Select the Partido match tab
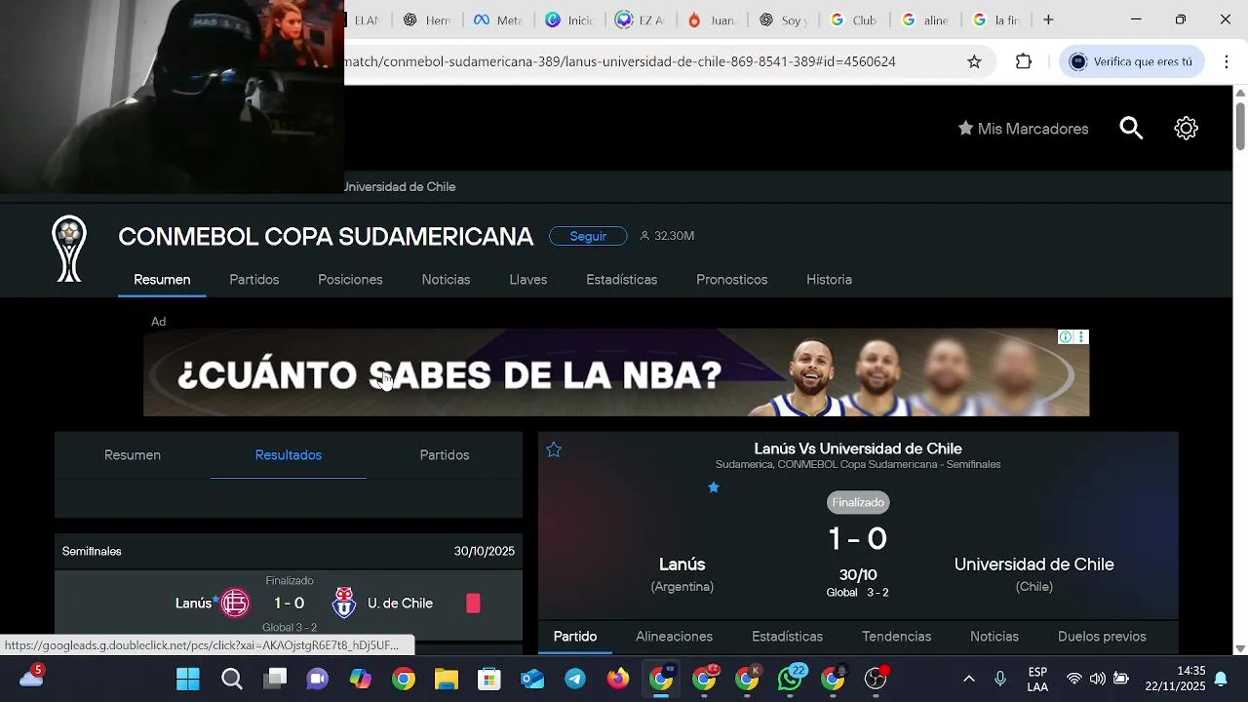The height and width of the screenshot is (702, 1248). click(575, 637)
